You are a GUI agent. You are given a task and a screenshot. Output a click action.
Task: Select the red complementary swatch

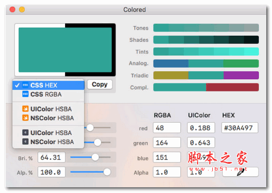click(x=232, y=87)
